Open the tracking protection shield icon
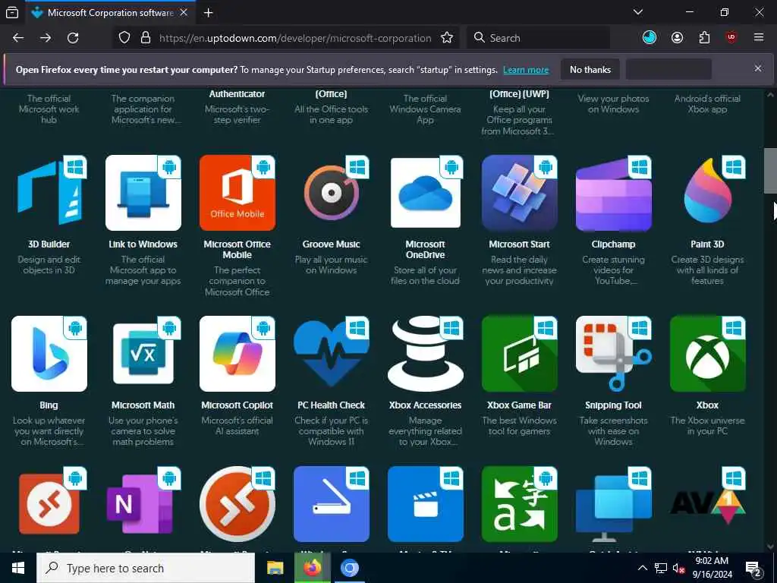Image resolution: width=777 pixels, height=583 pixels. [124, 38]
